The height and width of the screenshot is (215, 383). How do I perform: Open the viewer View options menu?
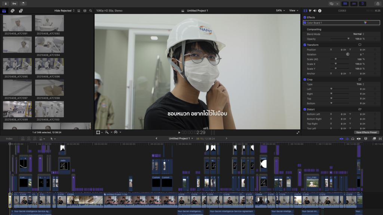(x=294, y=11)
